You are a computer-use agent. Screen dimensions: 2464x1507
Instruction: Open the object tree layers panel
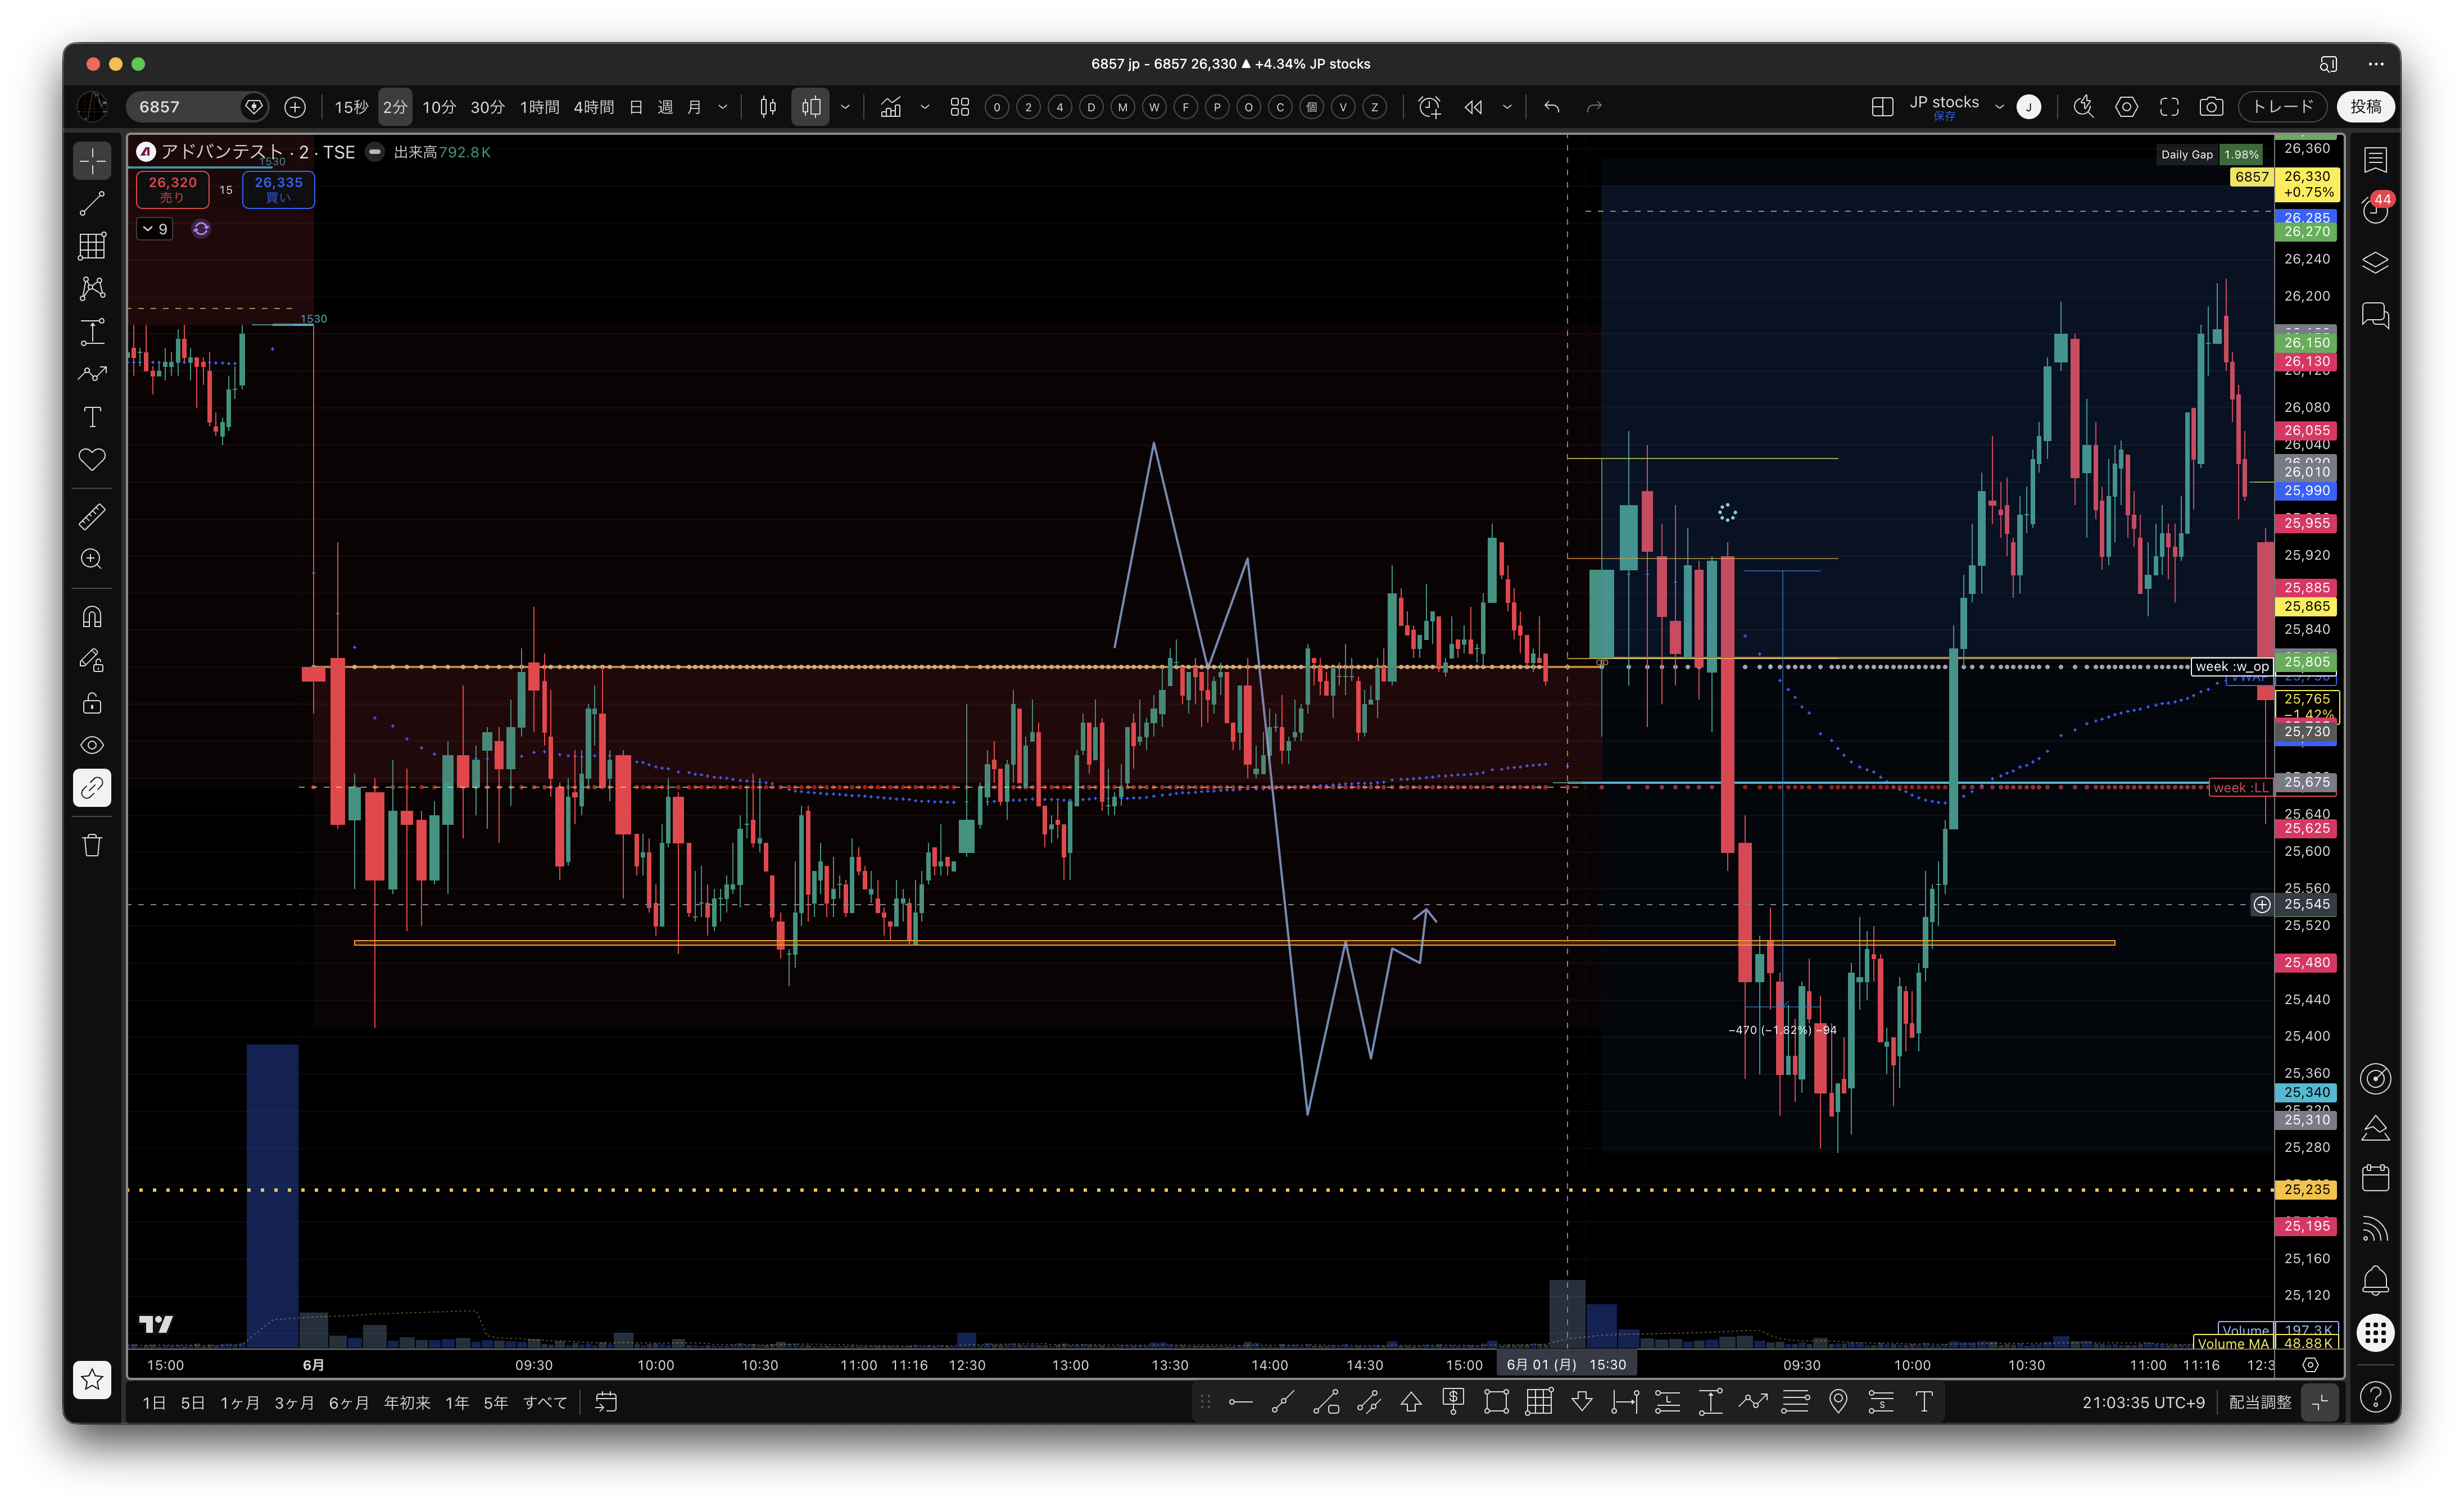2376,263
